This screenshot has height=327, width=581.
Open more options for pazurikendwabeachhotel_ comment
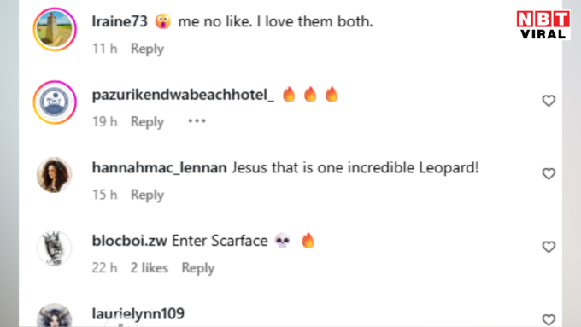[x=197, y=121]
